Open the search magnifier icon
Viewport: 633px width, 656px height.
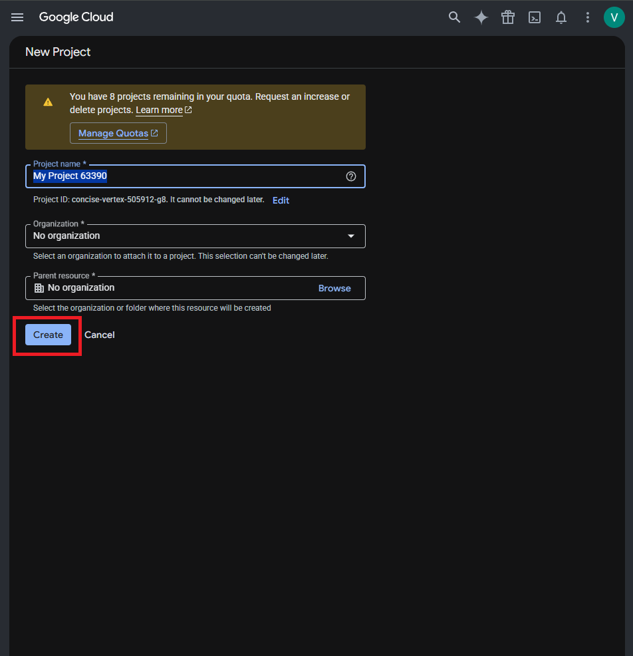tap(455, 17)
